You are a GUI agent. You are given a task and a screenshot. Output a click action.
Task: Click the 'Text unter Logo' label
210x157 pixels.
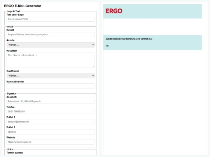pyautogui.click(x=15, y=15)
